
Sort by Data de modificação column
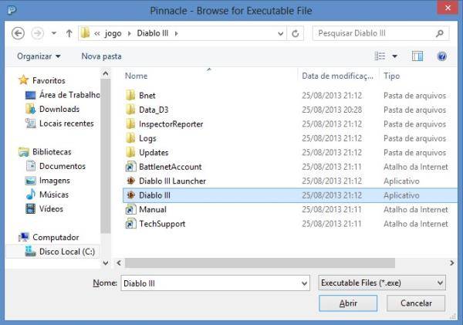[x=337, y=76]
